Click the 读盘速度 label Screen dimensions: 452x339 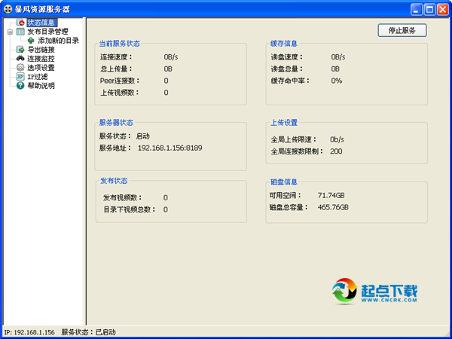point(287,57)
